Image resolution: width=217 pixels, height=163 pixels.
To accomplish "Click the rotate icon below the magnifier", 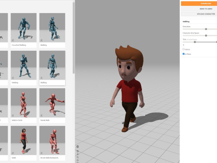I will pos(78,160).
